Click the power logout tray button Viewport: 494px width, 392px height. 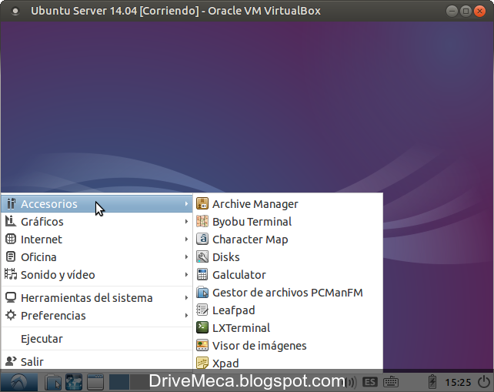tap(484, 382)
